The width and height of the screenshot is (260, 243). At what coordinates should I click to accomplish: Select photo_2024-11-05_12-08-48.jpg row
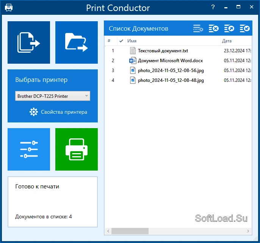tap(178, 80)
